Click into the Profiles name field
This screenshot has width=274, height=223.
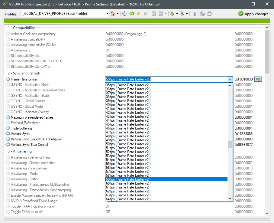point(64,14)
